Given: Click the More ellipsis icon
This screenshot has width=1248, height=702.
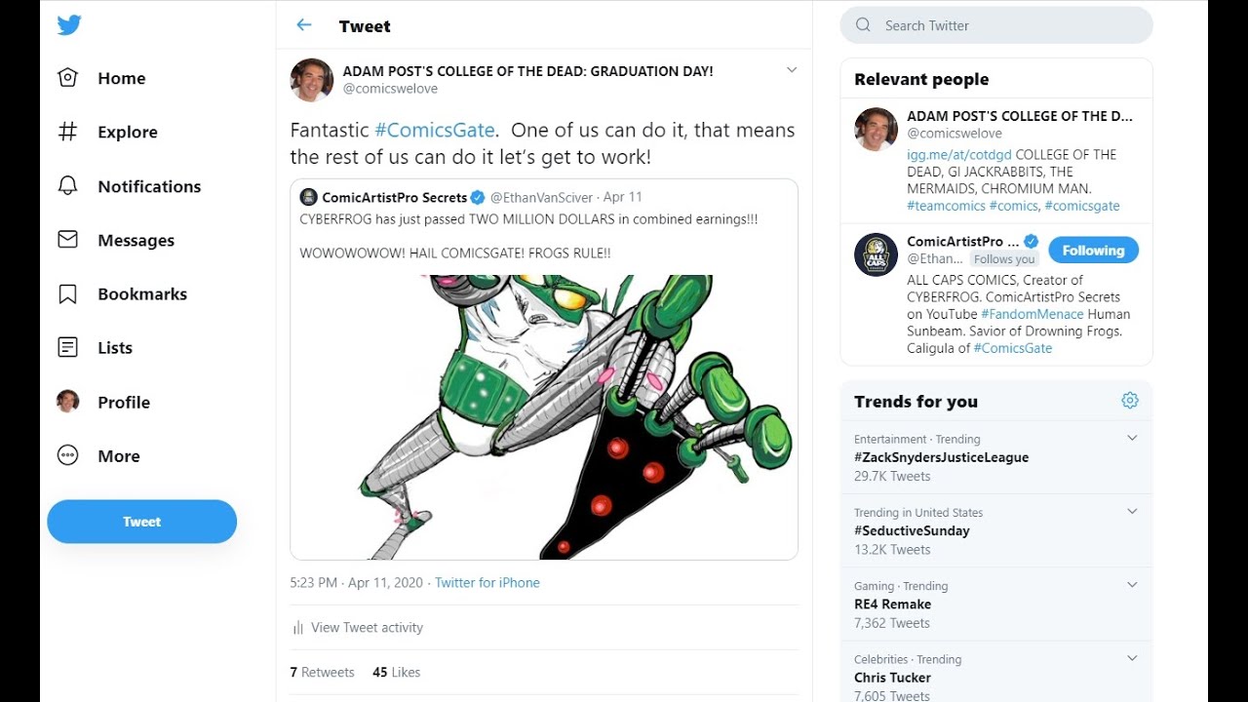Looking at the screenshot, I should pos(67,455).
